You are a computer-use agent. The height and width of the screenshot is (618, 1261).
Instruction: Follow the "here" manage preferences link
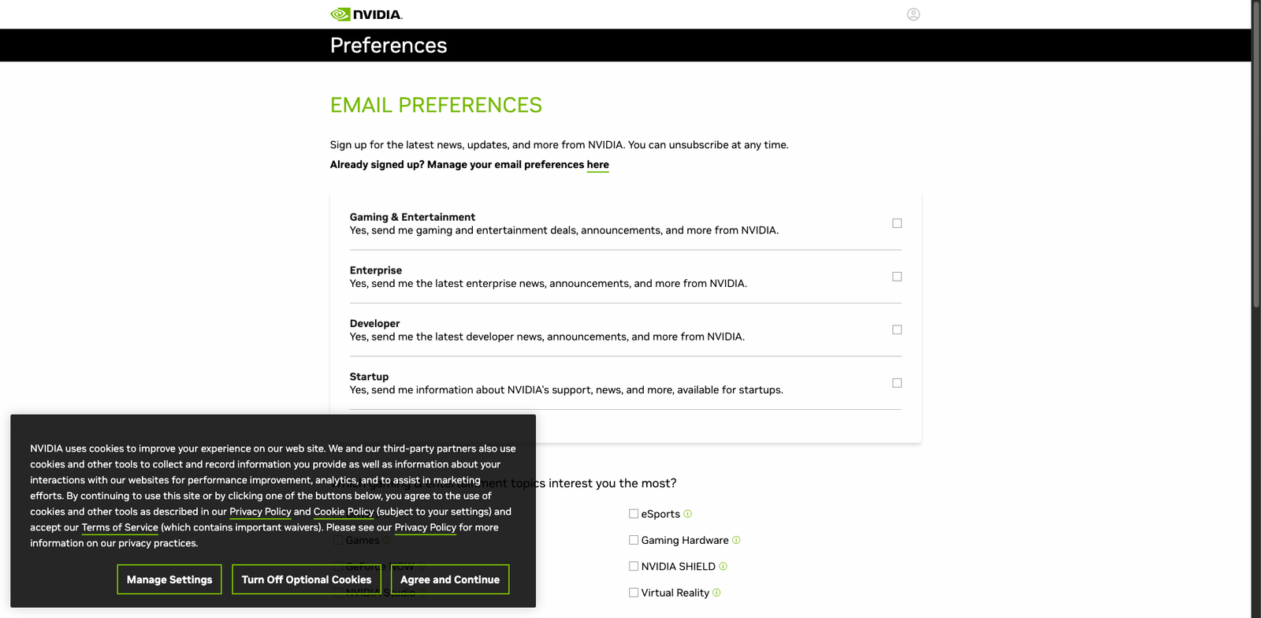[597, 165]
